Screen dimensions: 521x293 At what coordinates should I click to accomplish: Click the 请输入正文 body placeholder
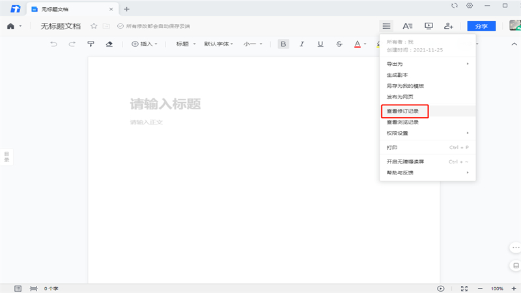pyautogui.click(x=146, y=122)
